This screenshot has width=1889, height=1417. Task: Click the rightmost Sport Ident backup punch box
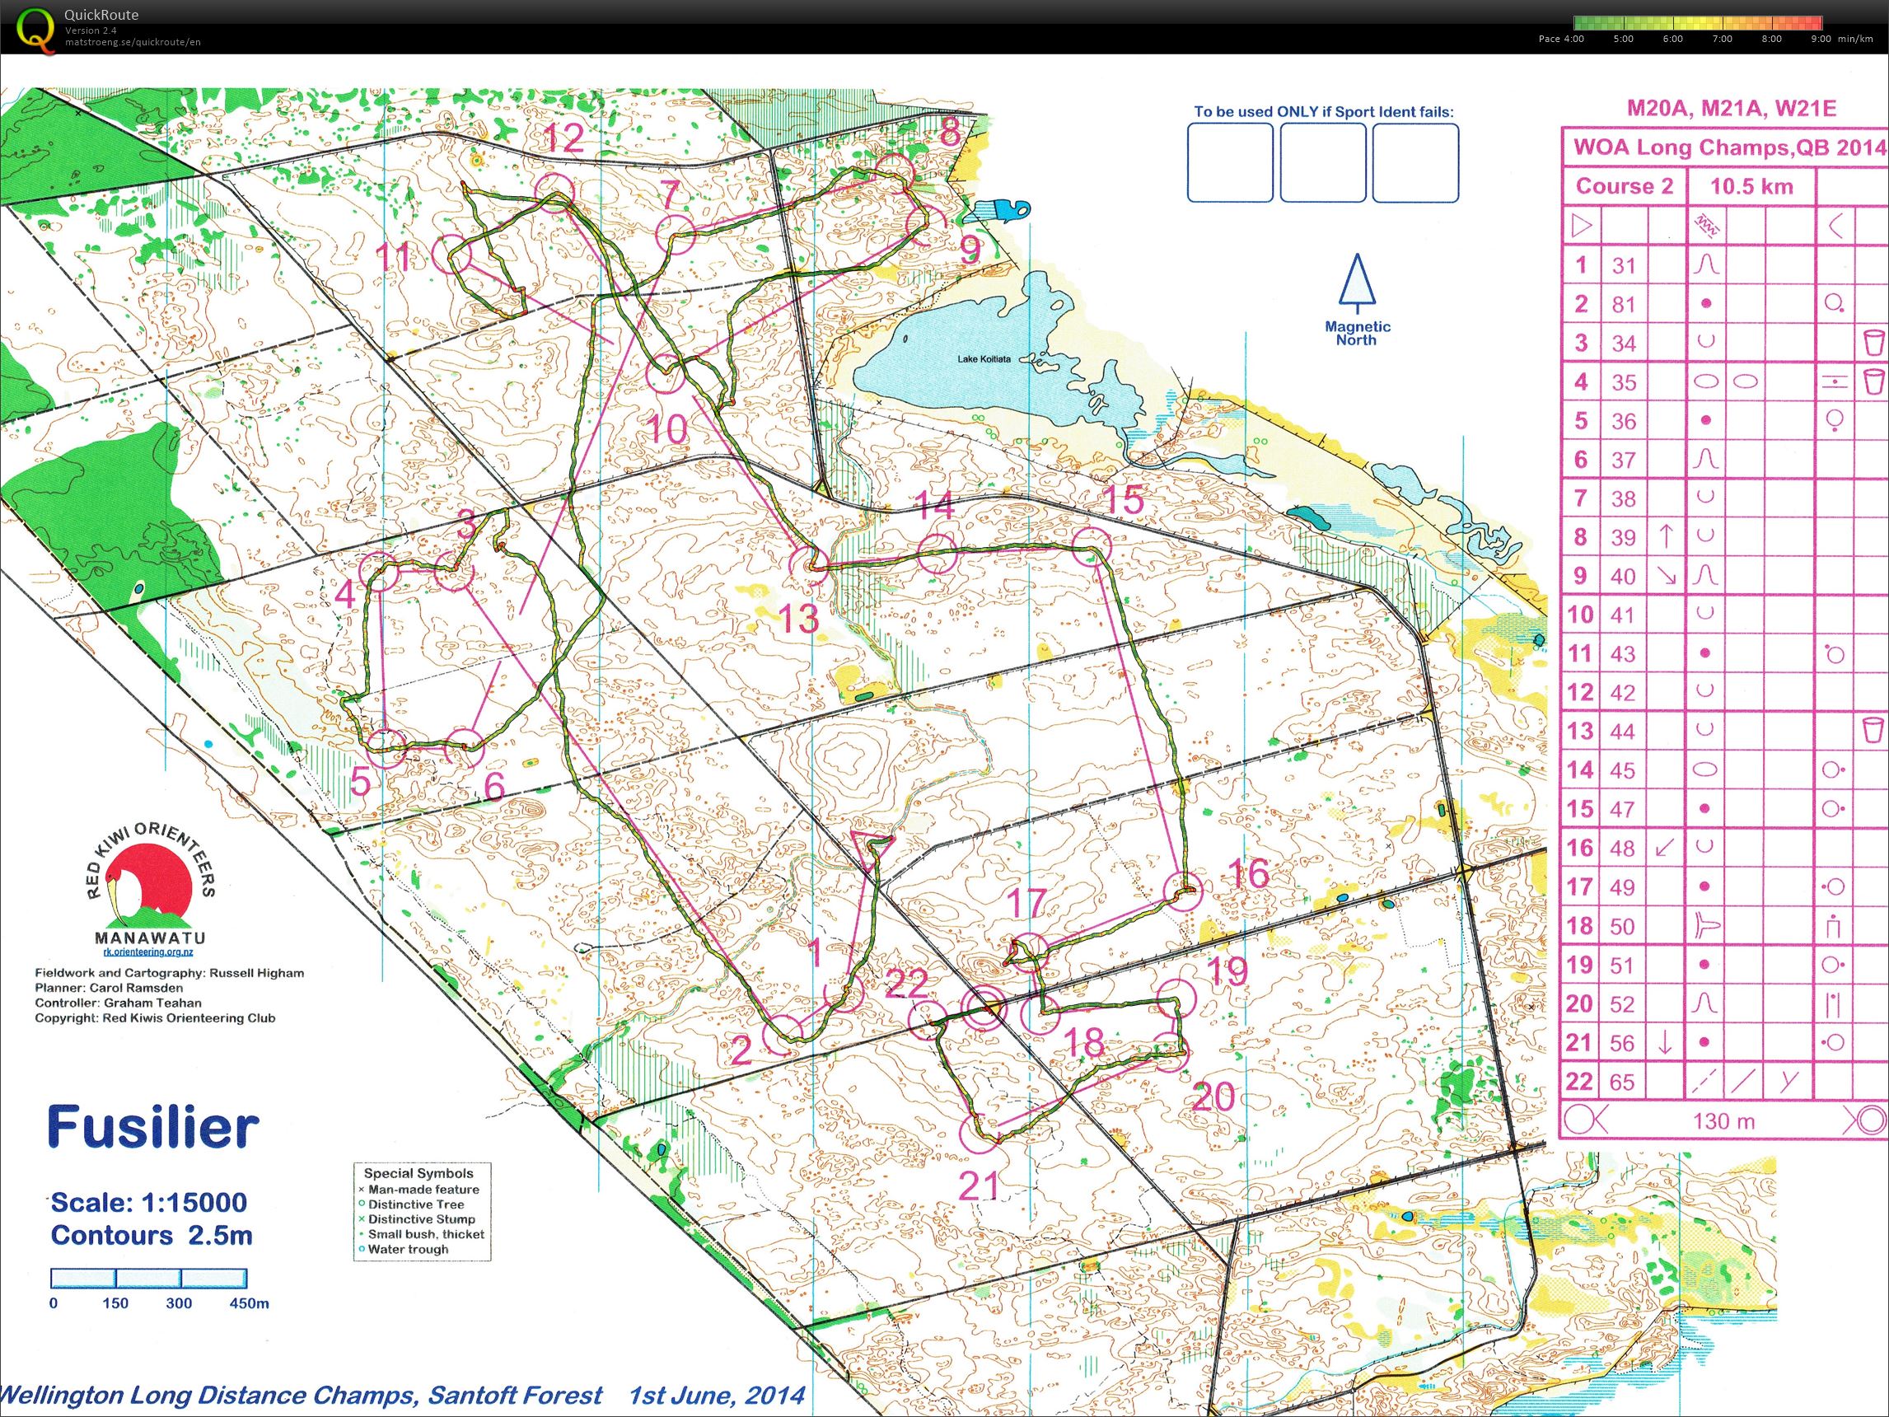coord(1415,162)
